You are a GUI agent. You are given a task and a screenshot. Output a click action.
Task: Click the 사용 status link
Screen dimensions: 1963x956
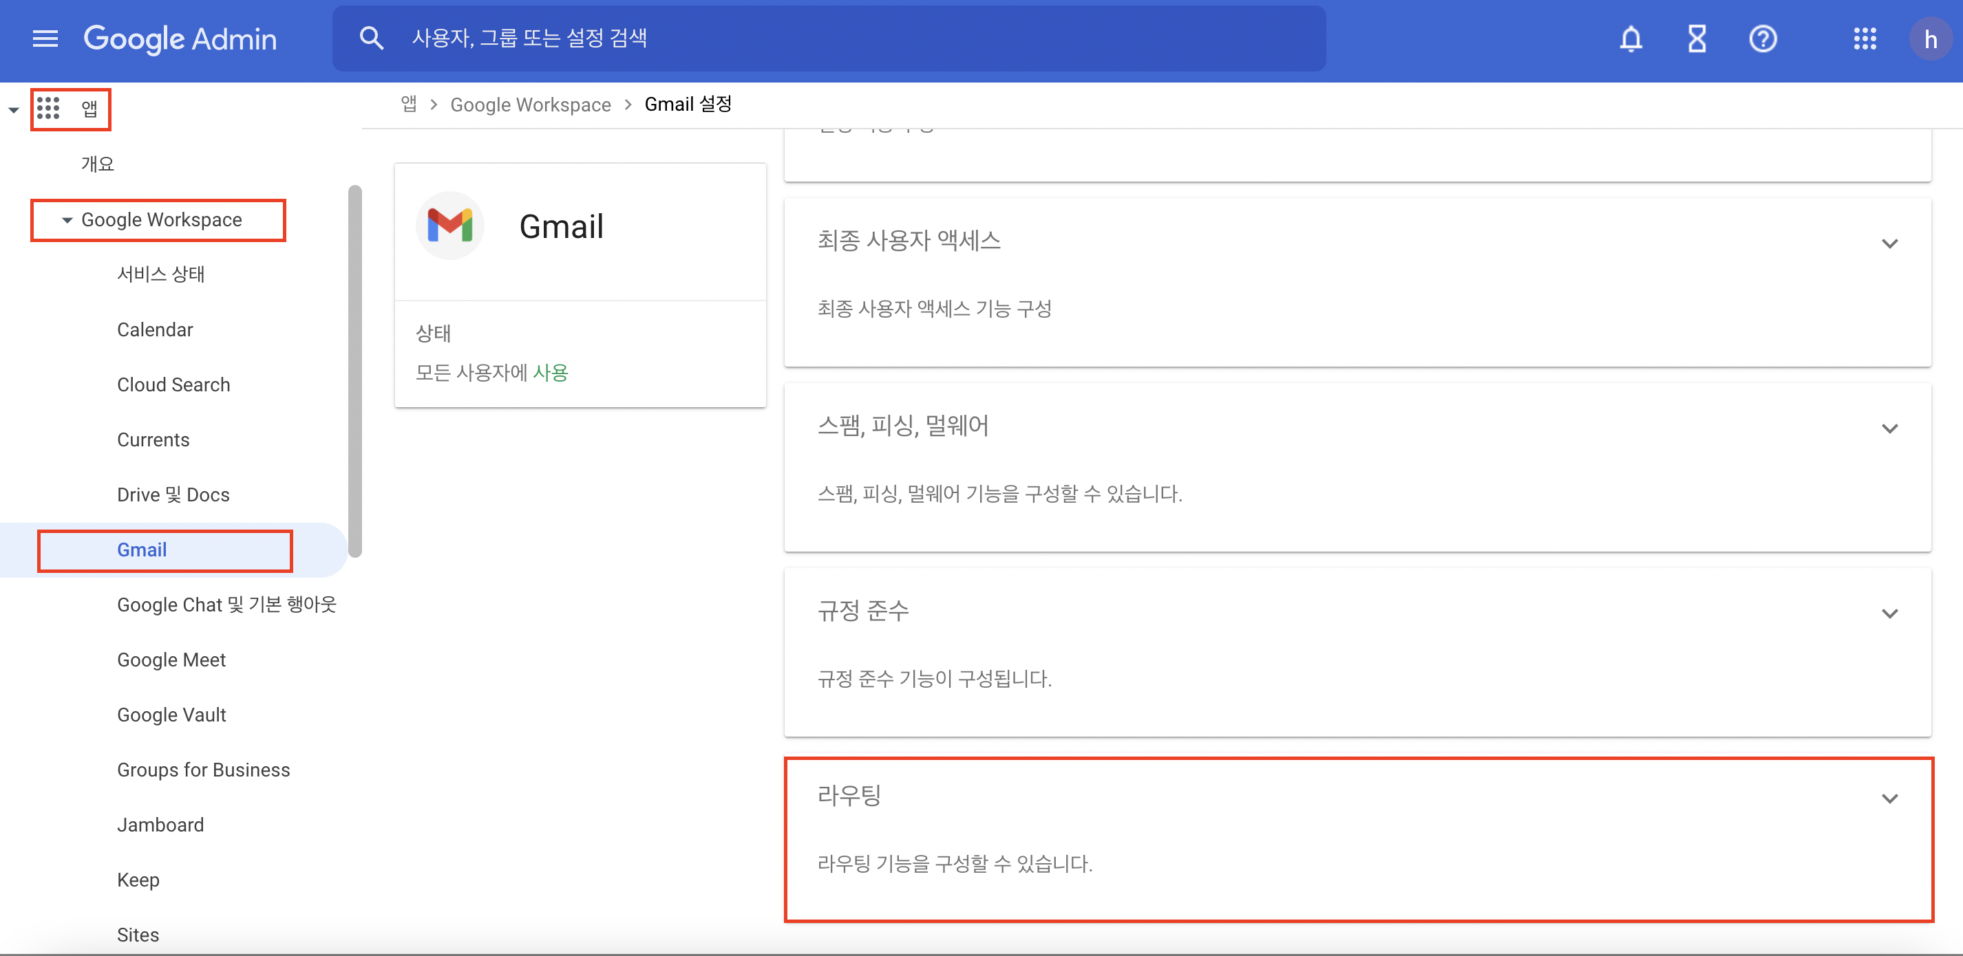(x=550, y=373)
